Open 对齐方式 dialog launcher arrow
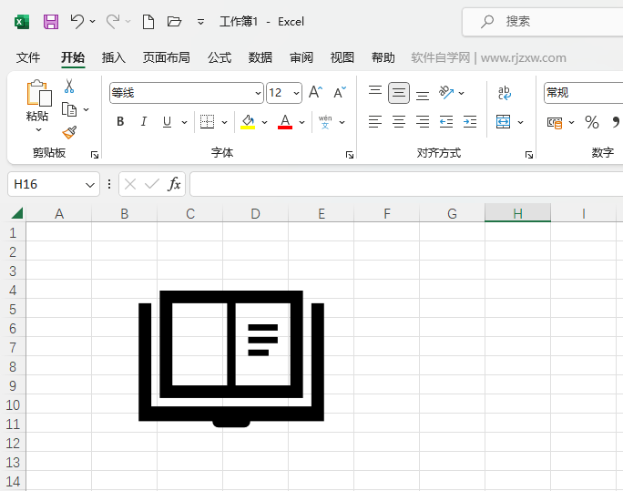Image resolution: width=623 pixels, height=491 pixels. click(x=529, y=155)
